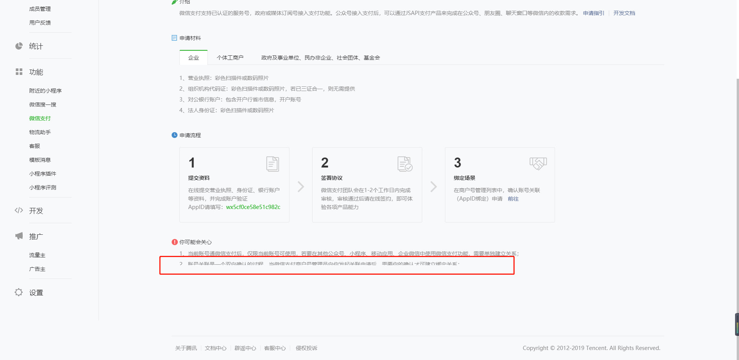Open the 开发文档 link
The image size is (739, 360).
pyautogui.click(x=624, y=13)
